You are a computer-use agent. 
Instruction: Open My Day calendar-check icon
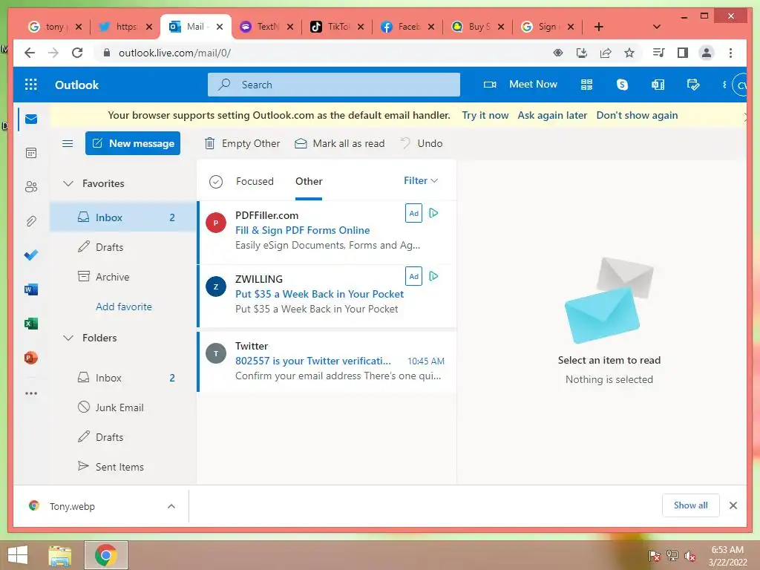pyautogui.click(x=693, y=85)
